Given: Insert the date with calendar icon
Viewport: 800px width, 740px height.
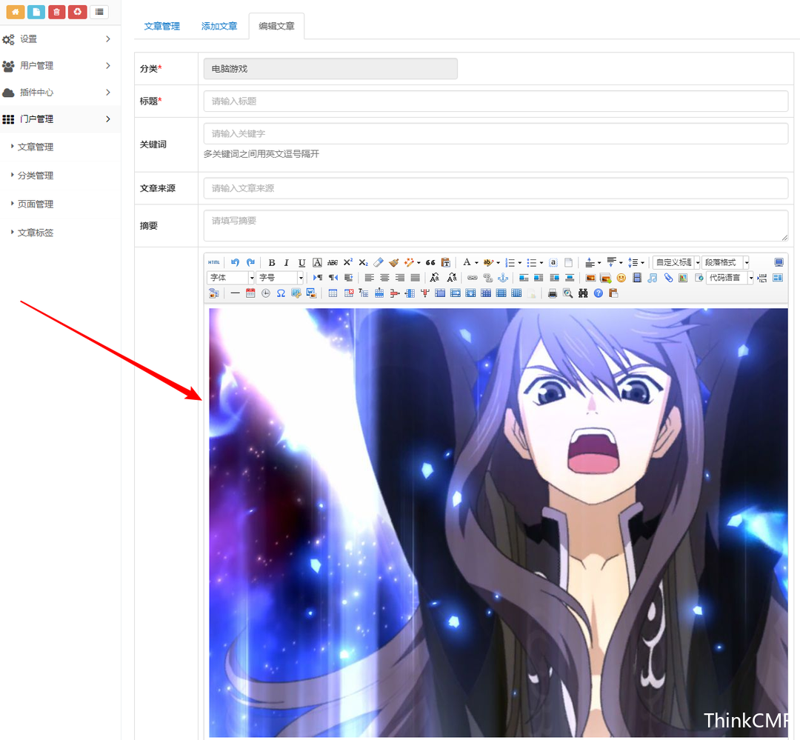Looking at the screenshot, I should [250, 293].
